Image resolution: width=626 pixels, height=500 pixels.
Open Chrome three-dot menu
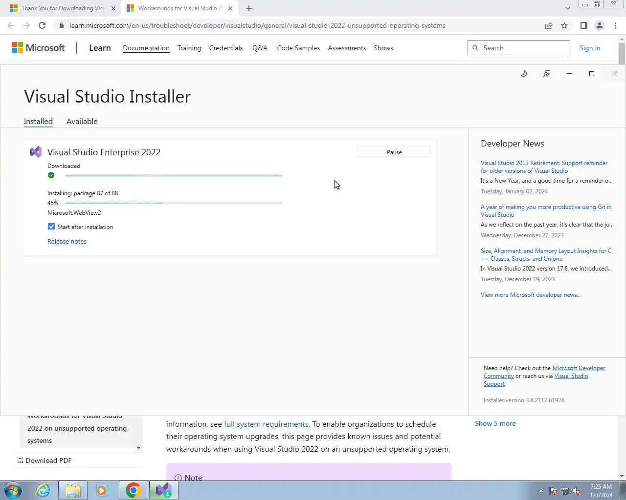pyautogui.click(x=615, y=25)
